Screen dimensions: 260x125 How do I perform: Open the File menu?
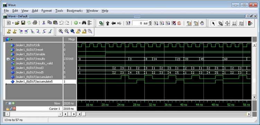[x=6, y=11]
